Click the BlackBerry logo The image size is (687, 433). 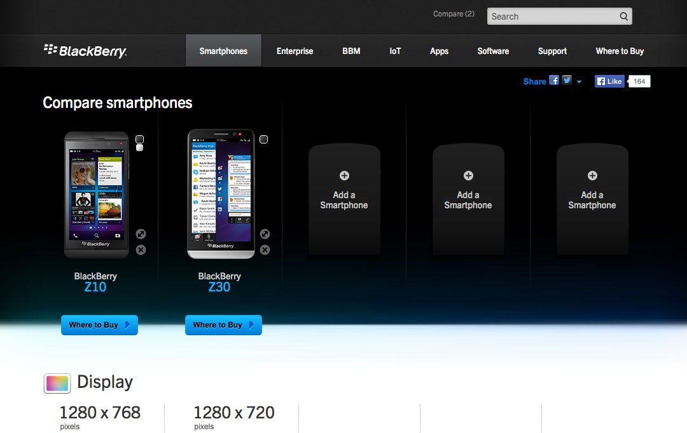(85, 51)
